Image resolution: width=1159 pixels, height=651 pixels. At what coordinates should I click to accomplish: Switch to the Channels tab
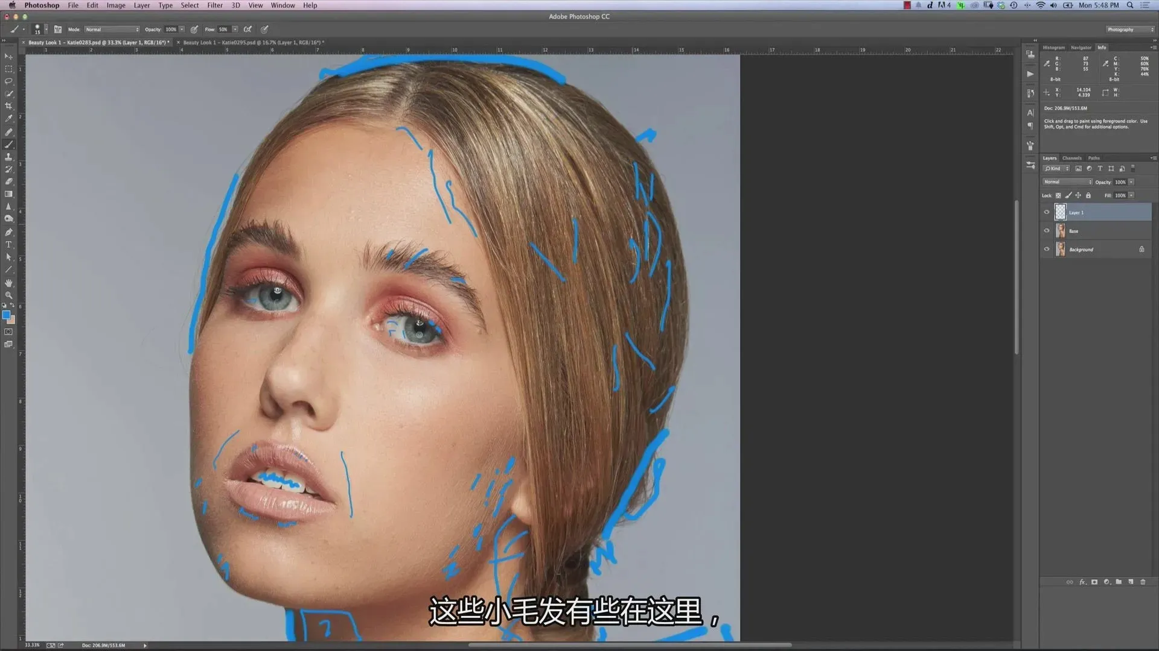pos(1072,158)
